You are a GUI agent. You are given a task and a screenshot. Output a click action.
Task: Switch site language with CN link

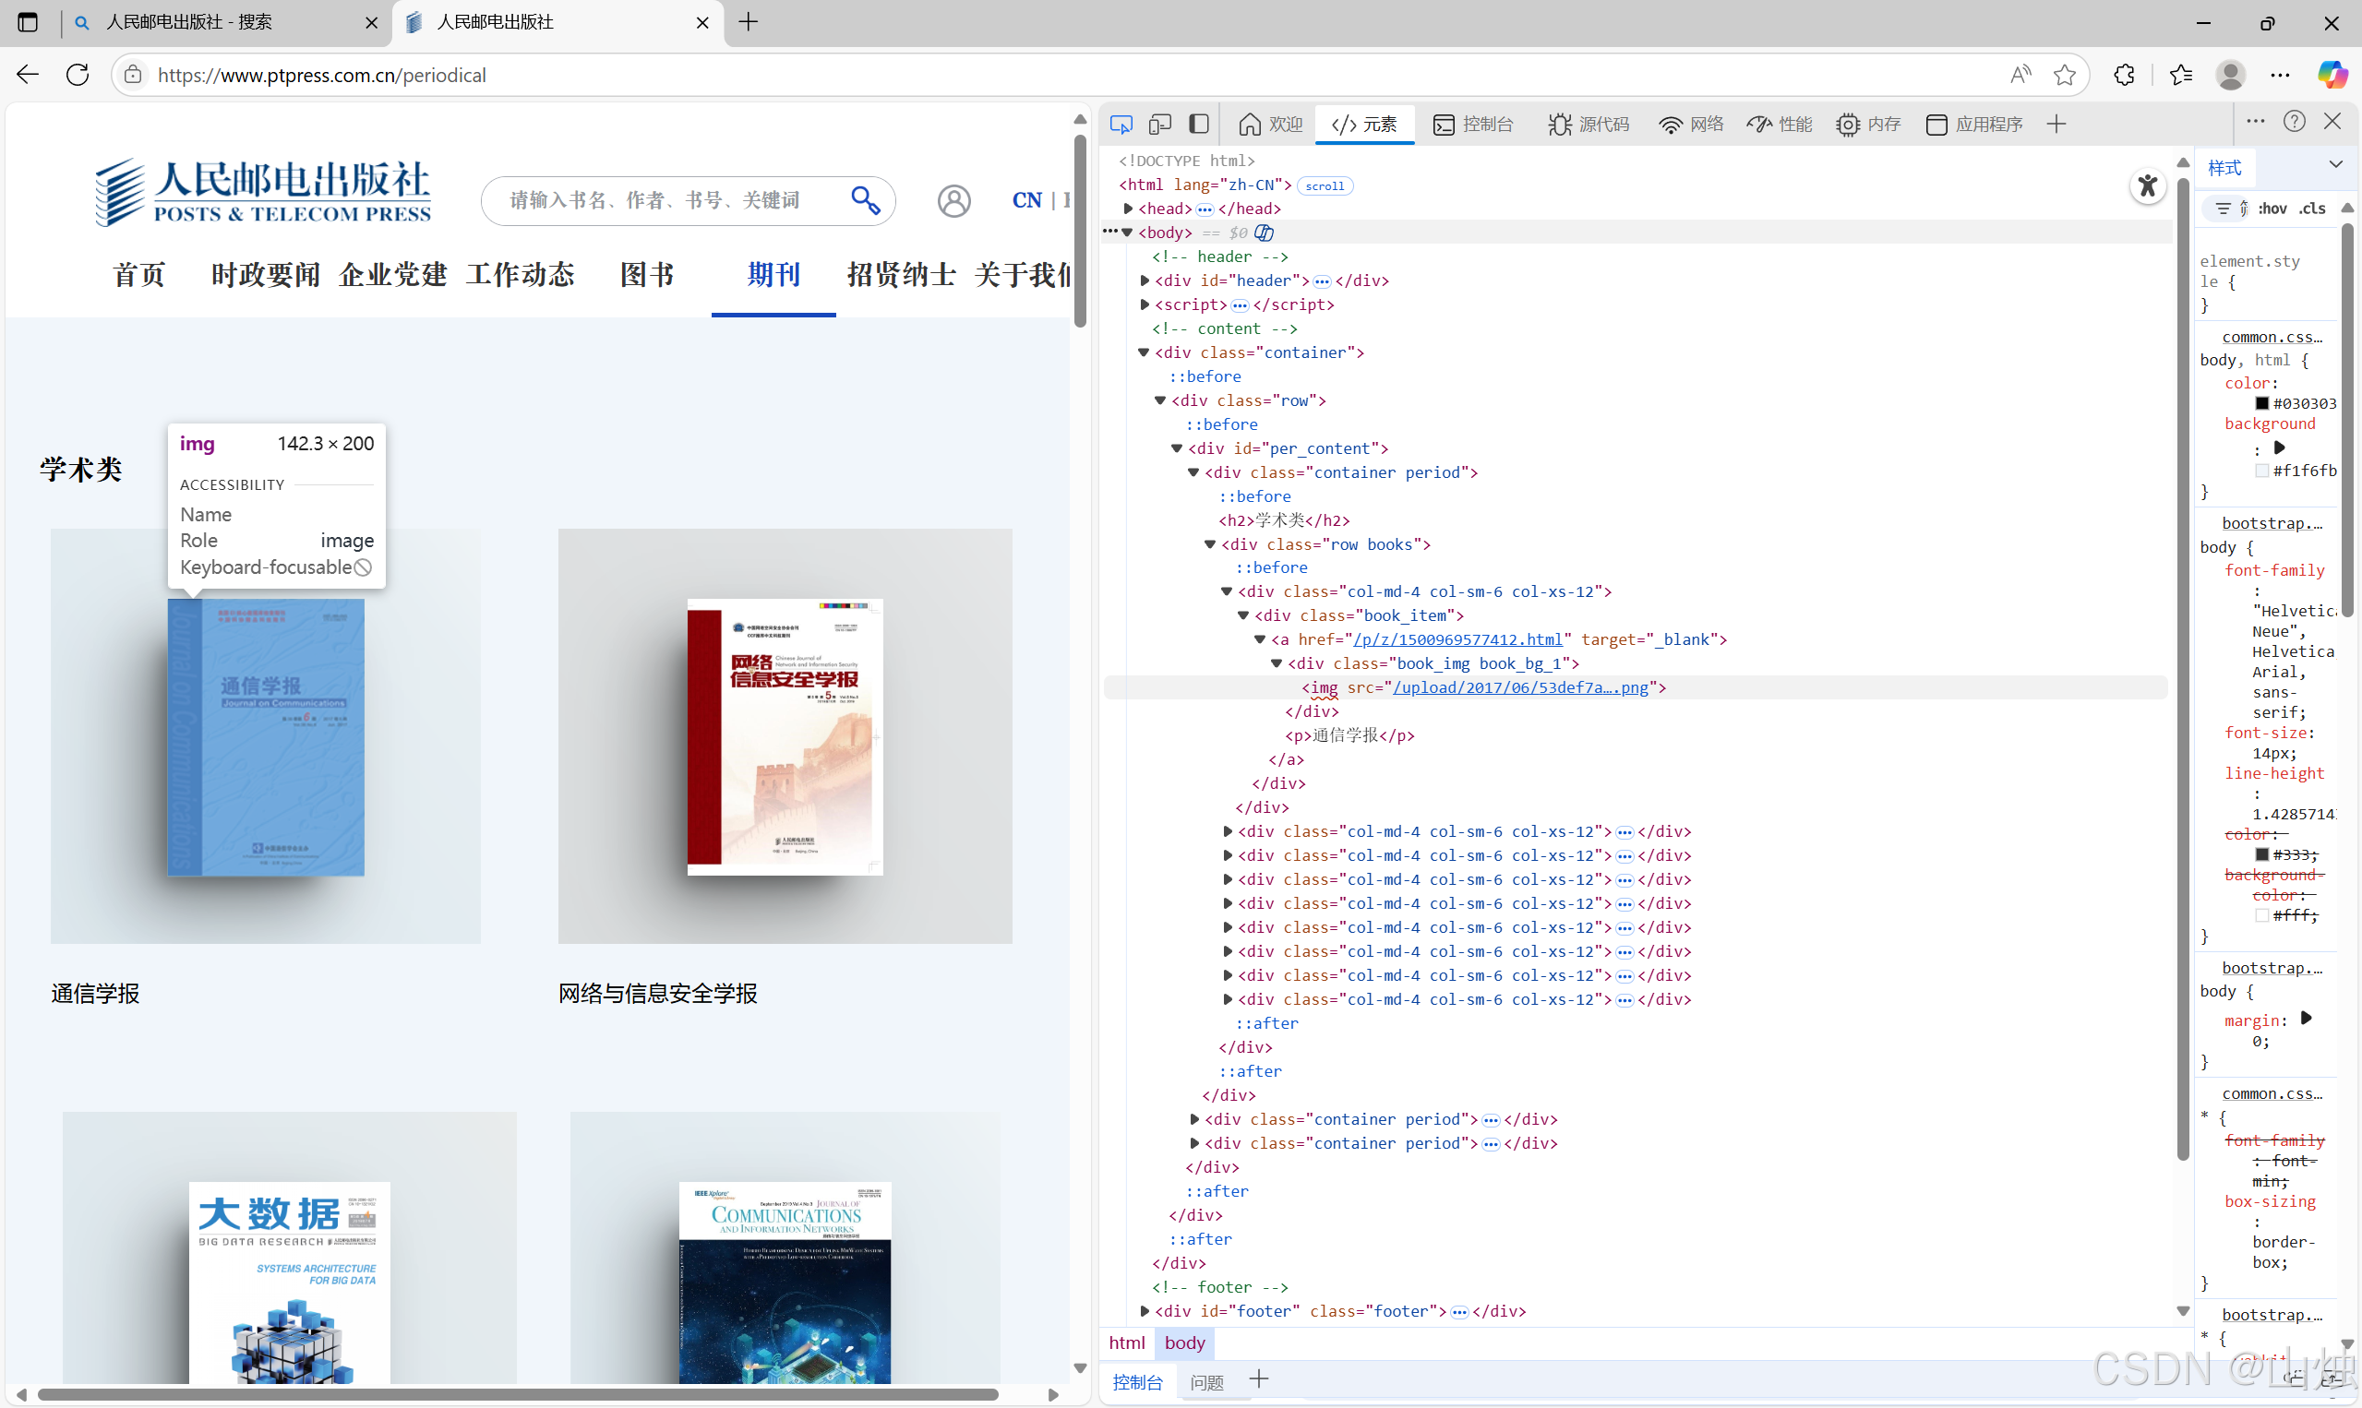1026,200
